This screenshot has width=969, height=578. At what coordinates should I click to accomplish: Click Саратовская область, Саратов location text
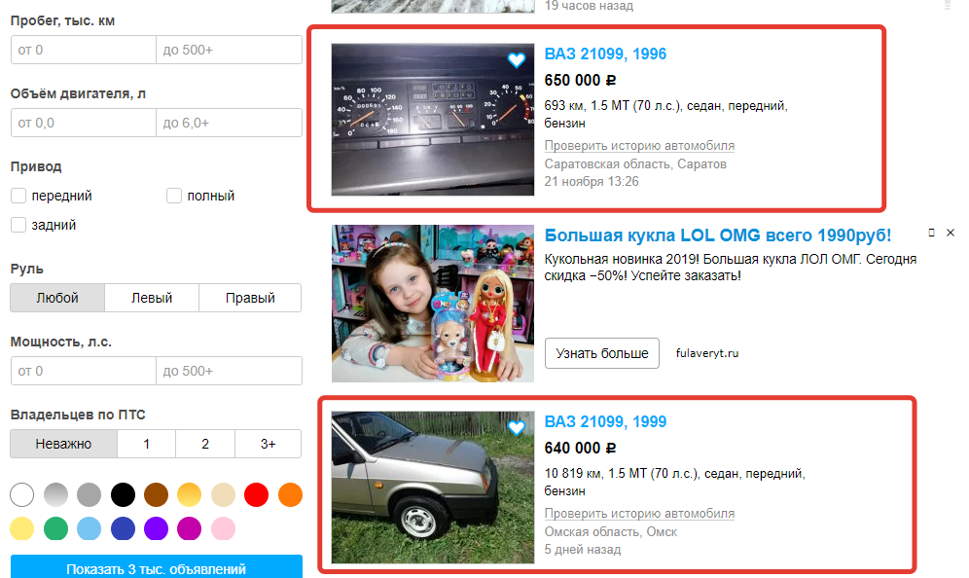click(x=635, y=163)
